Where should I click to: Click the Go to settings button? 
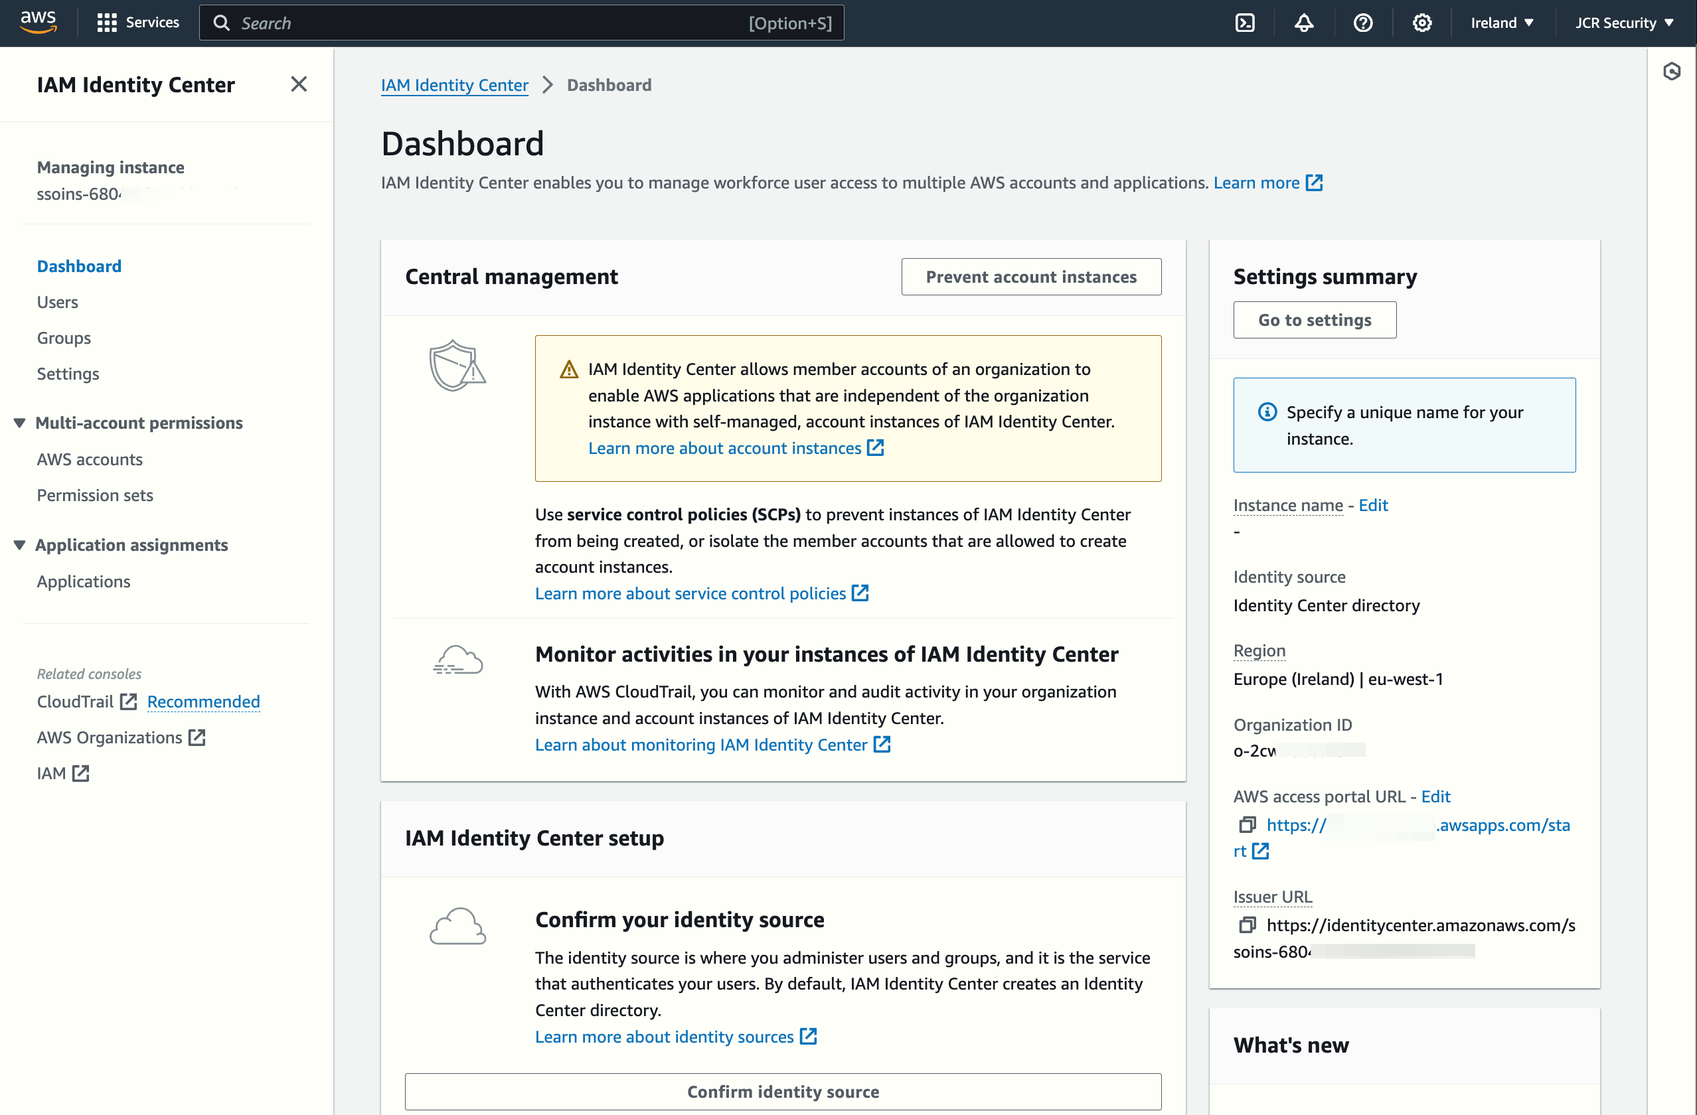1314,320
